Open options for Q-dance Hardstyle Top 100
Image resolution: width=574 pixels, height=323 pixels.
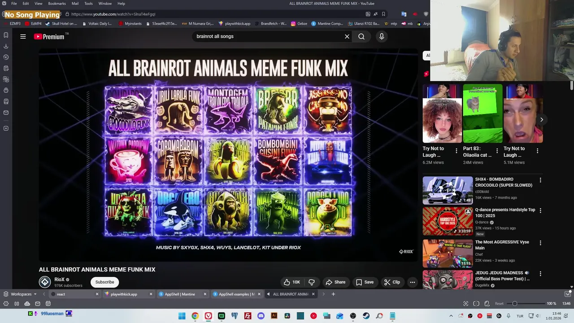(x=540, y=210)
